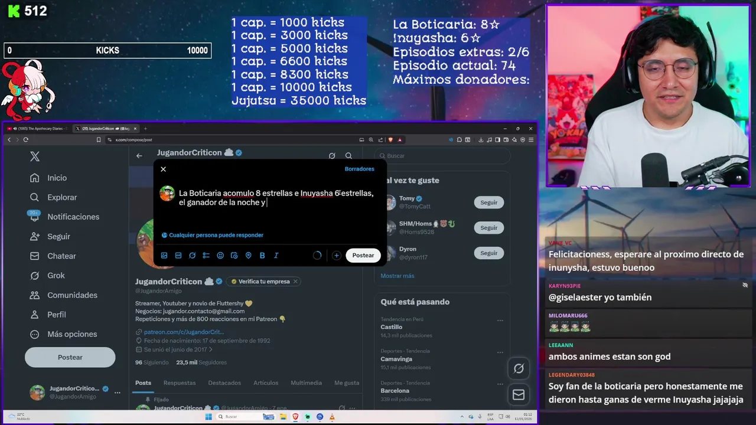Image resolution: width=756 pixels, height=425 pixels.
Task: Open Brave Shields icon in address bar
Action: [x=391, y=140]
